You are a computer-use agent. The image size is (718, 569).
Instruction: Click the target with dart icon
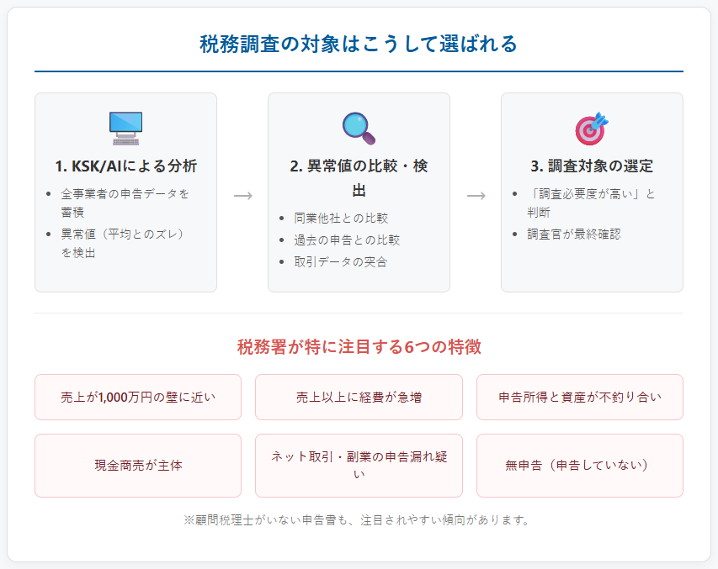pyautogui.click(x=591, y=128)
